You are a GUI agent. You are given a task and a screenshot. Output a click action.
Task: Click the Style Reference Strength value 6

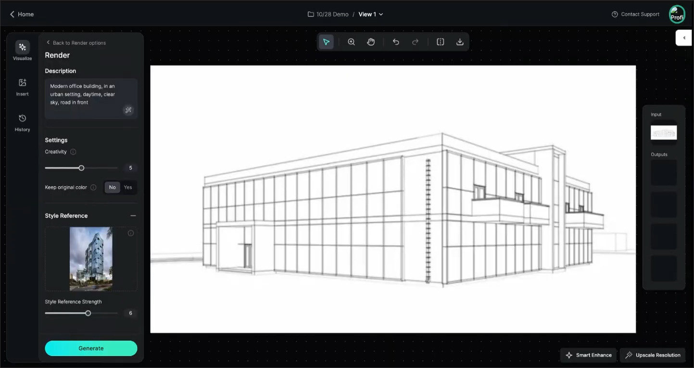[130, 313]
